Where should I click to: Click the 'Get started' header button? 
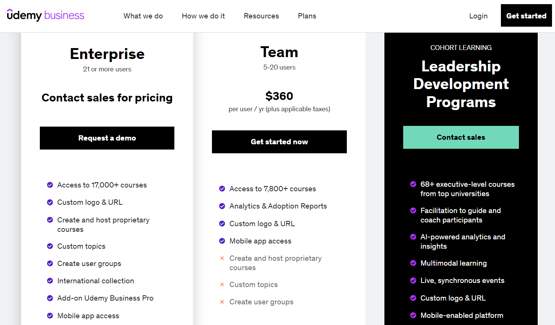[x=526, y=15]
